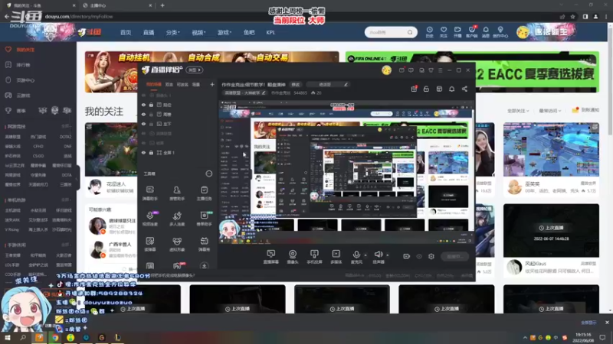Open the 最常访问 sort dropdown
Screen dimensions: 613x344
(549, 111)
